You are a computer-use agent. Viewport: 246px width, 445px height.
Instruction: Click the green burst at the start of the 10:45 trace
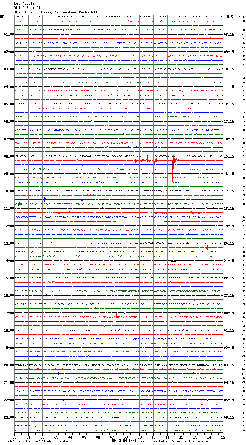19,204
